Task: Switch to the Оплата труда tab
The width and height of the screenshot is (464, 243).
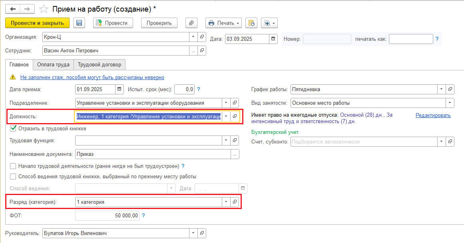Action: tap(53, 64)
